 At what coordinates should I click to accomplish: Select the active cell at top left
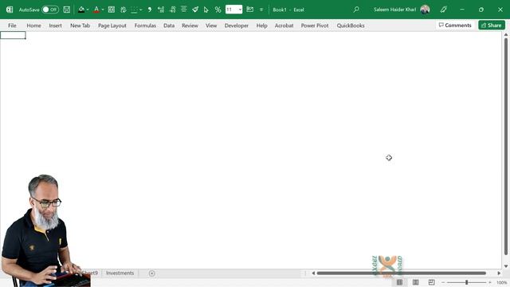[13, 35]
